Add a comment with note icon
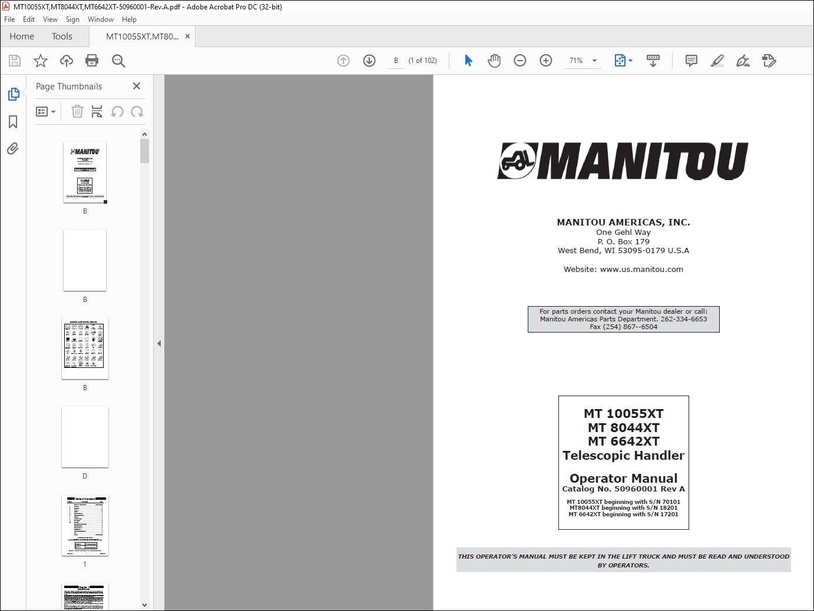Viewport: 814px width, 611px height. pos(691,61)
